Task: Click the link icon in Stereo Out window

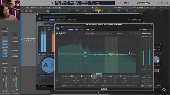Action: [140, 20]
